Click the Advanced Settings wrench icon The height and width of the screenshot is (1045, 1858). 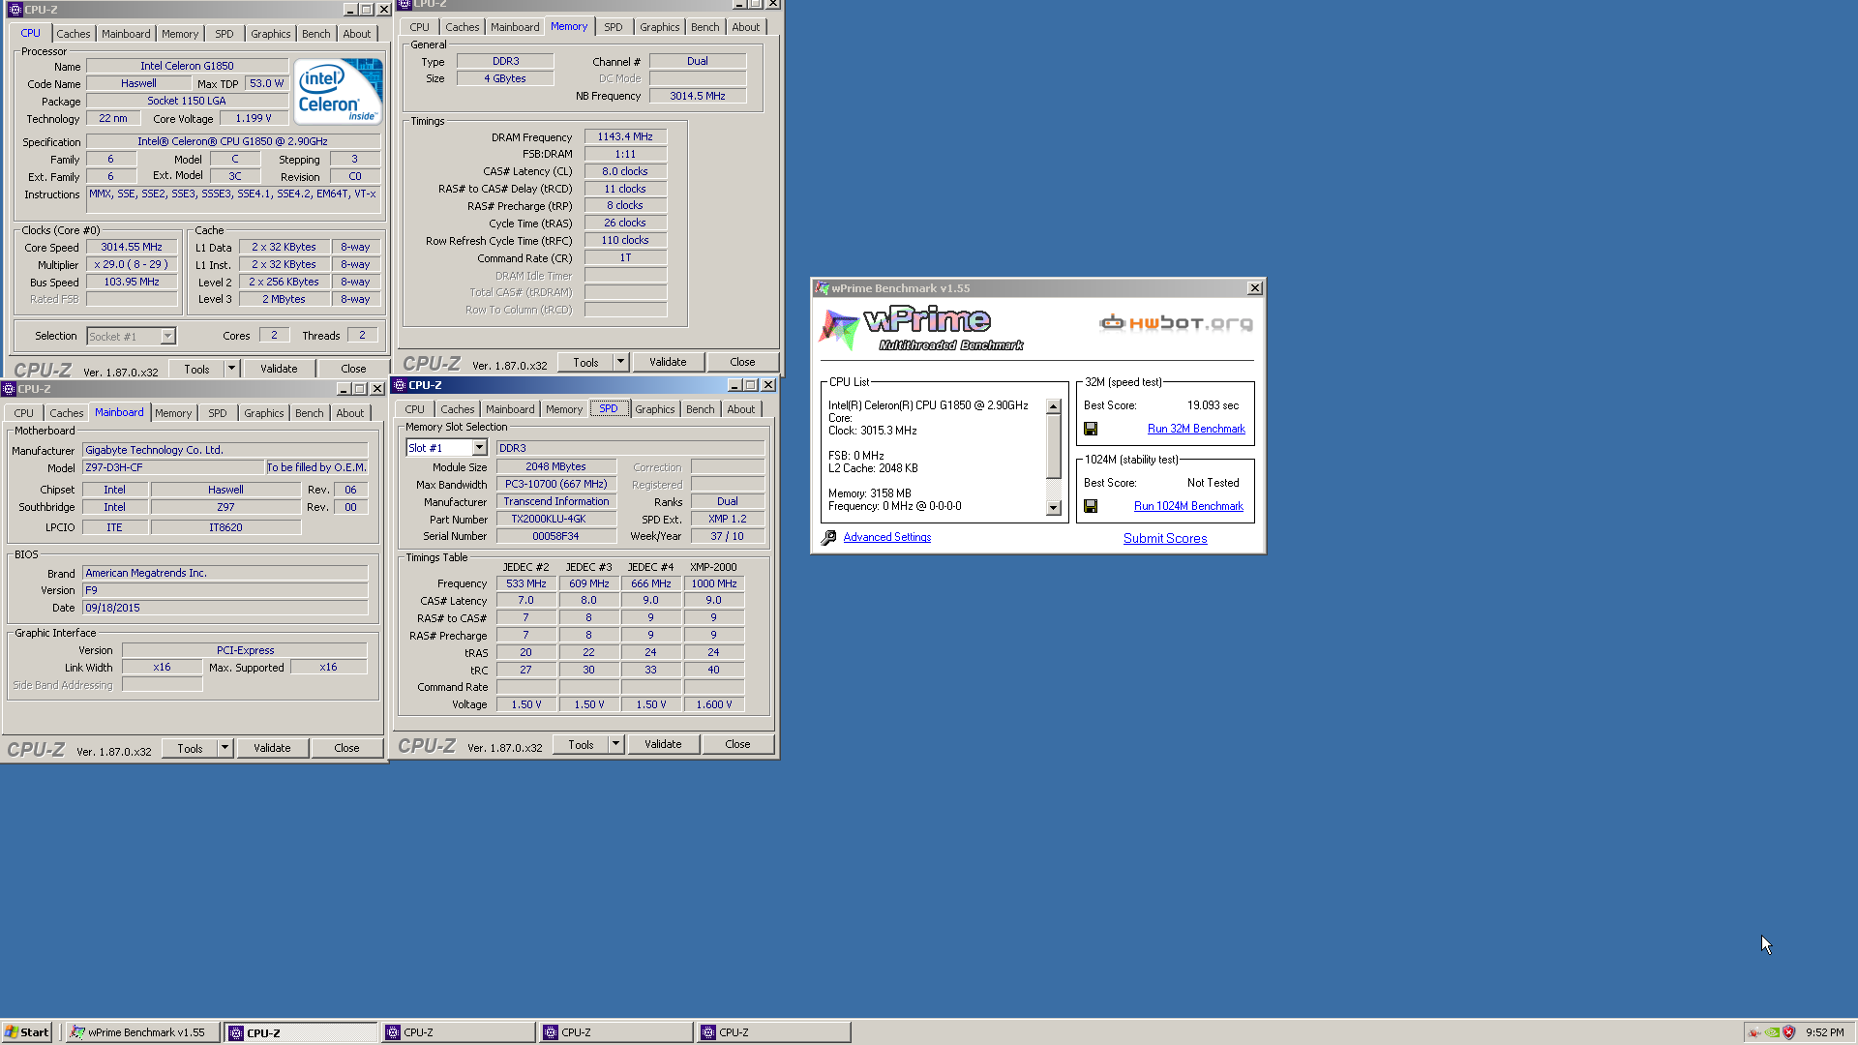pyautogui.click(x=828, y=538)
